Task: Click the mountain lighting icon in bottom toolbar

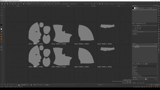Action: pos(19,85)
